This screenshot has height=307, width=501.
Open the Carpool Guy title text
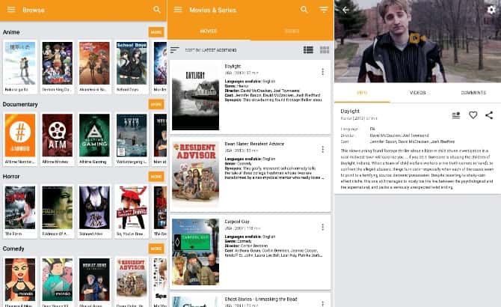(237, 222)
